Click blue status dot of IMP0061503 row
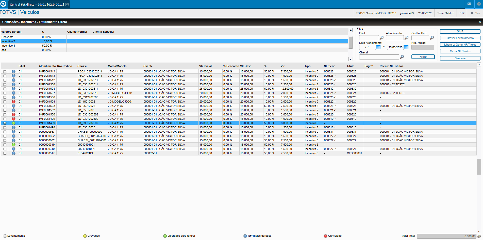 click(13, 106)
